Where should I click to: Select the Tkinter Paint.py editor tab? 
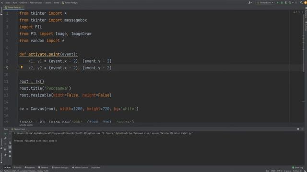[x=14, y=8]
